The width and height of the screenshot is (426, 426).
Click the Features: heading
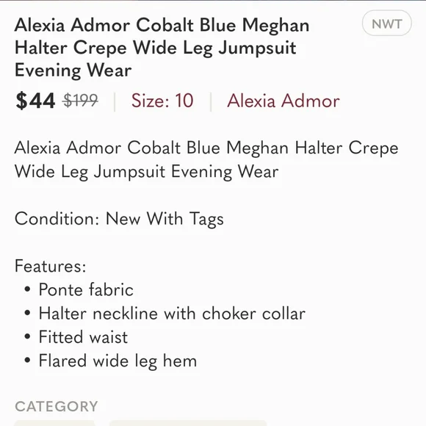(50, 266)
